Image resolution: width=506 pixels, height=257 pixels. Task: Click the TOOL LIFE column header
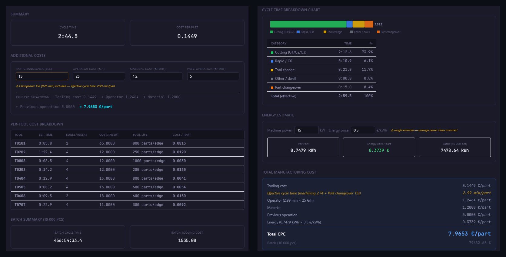pyautogui.click(x=140, y=135)
